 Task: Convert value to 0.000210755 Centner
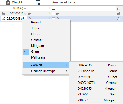coord(96,83)
